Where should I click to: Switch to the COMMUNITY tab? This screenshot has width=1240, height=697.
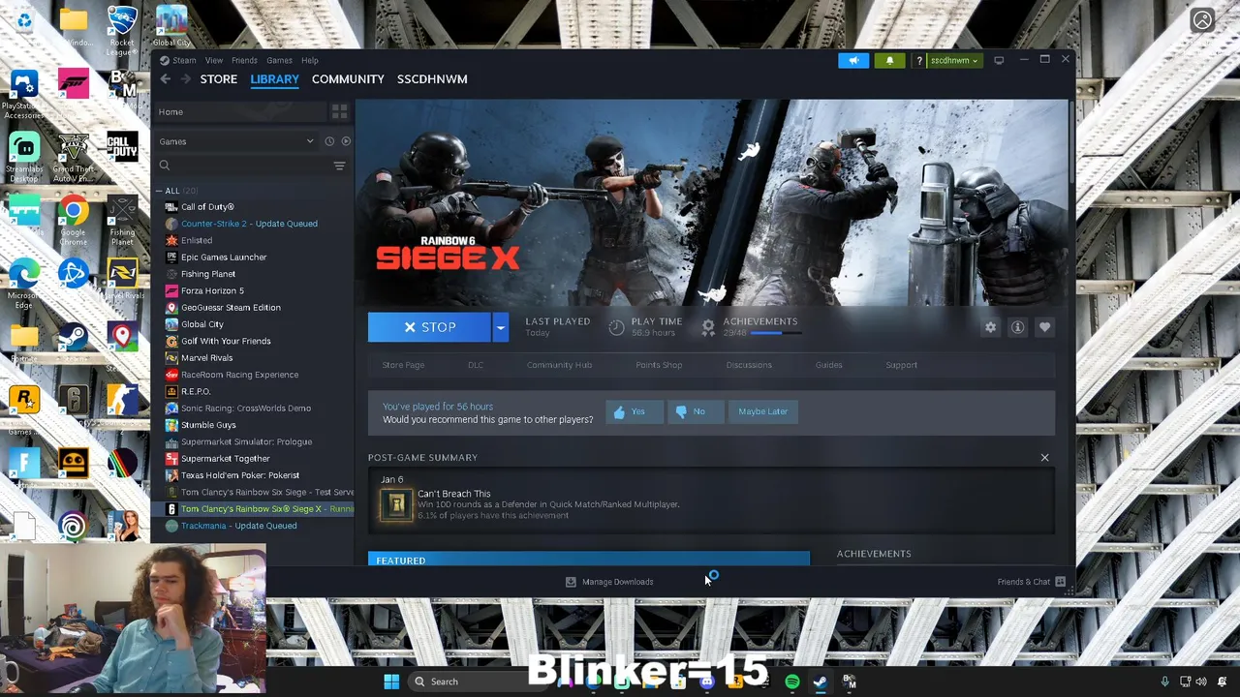click(x=348, y=79)
